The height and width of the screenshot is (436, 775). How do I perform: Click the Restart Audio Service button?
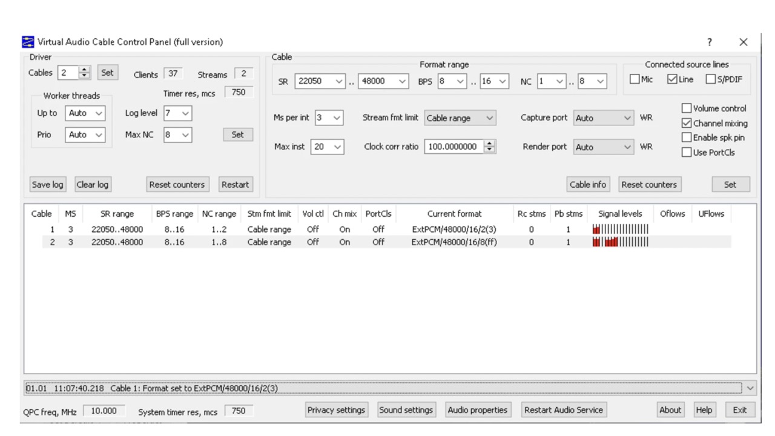(563, 410)
